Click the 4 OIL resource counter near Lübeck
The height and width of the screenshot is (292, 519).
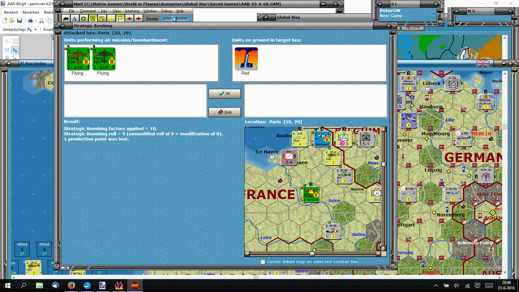pos(453,83)
